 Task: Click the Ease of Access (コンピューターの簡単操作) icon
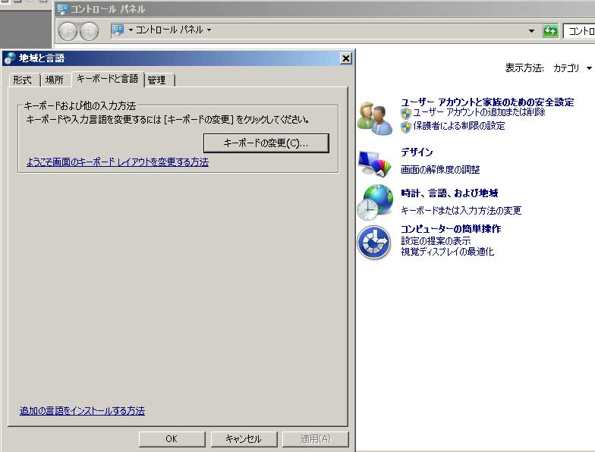tap(374, 242)
